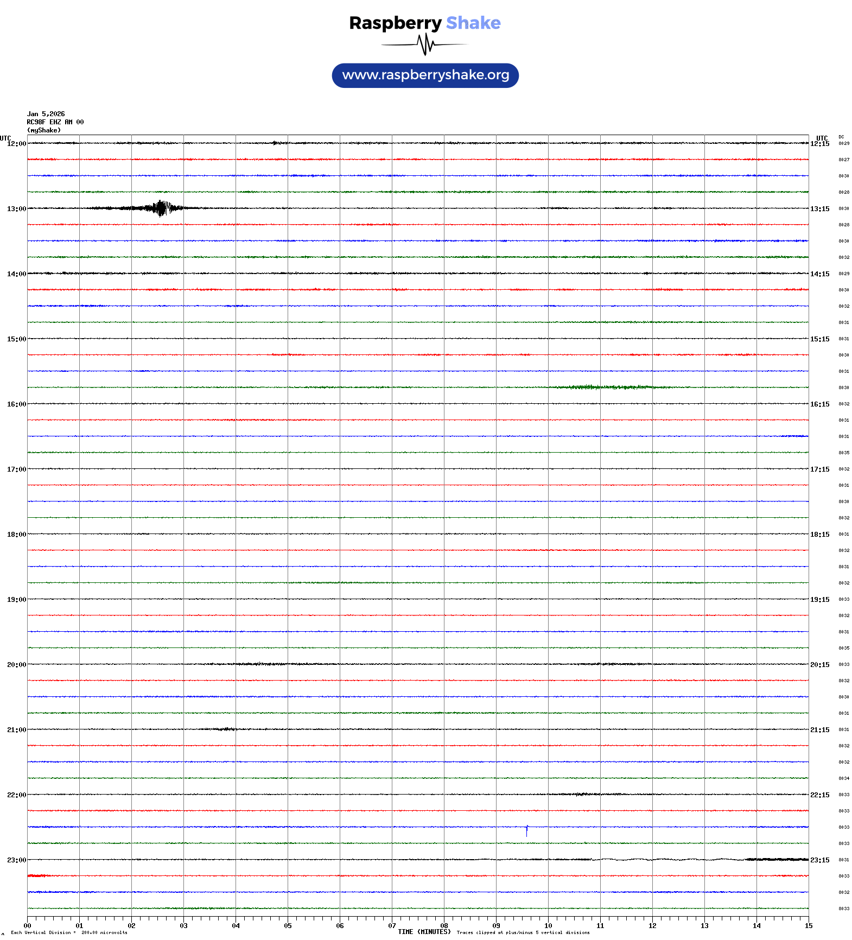Click the RC98F EHZ AM 00 station label
852x940 pixels.
(x=55, y=122)
